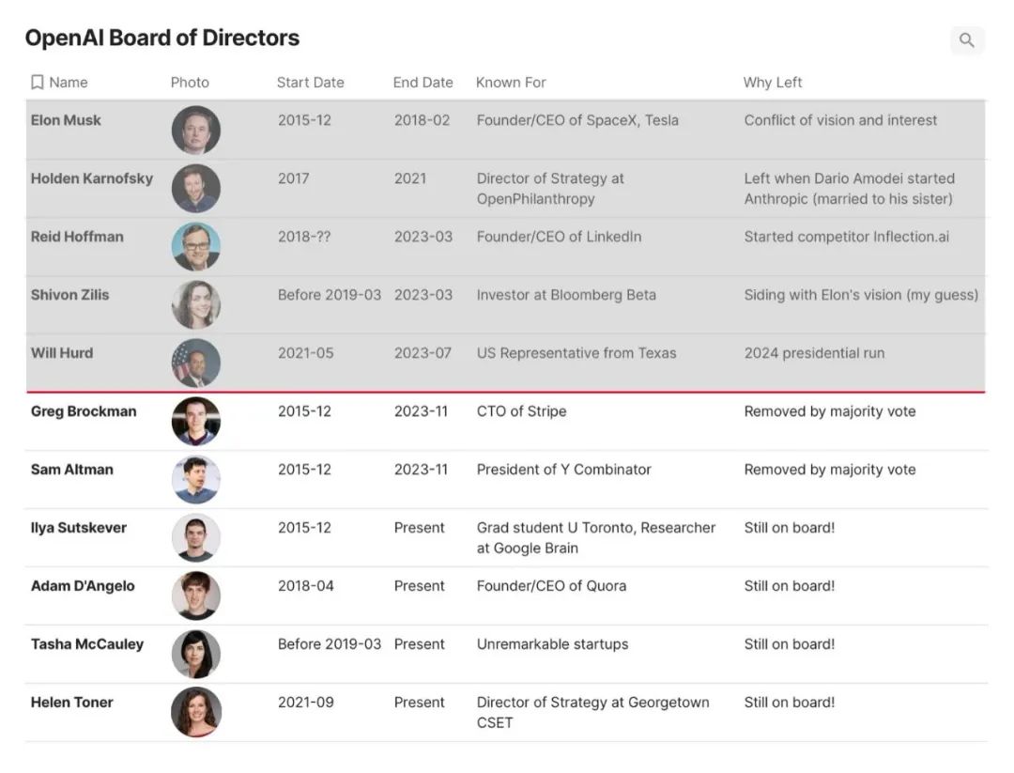Sort by the Start Date column header

tap(310, 83)
